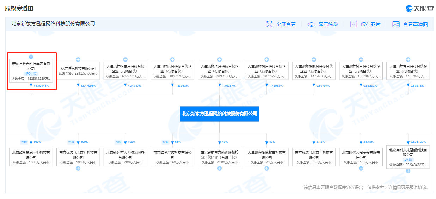Viewport: 436px width, 199px height.
Task: Click the data disclaimer note at the bottom
Action: point(366,187)
